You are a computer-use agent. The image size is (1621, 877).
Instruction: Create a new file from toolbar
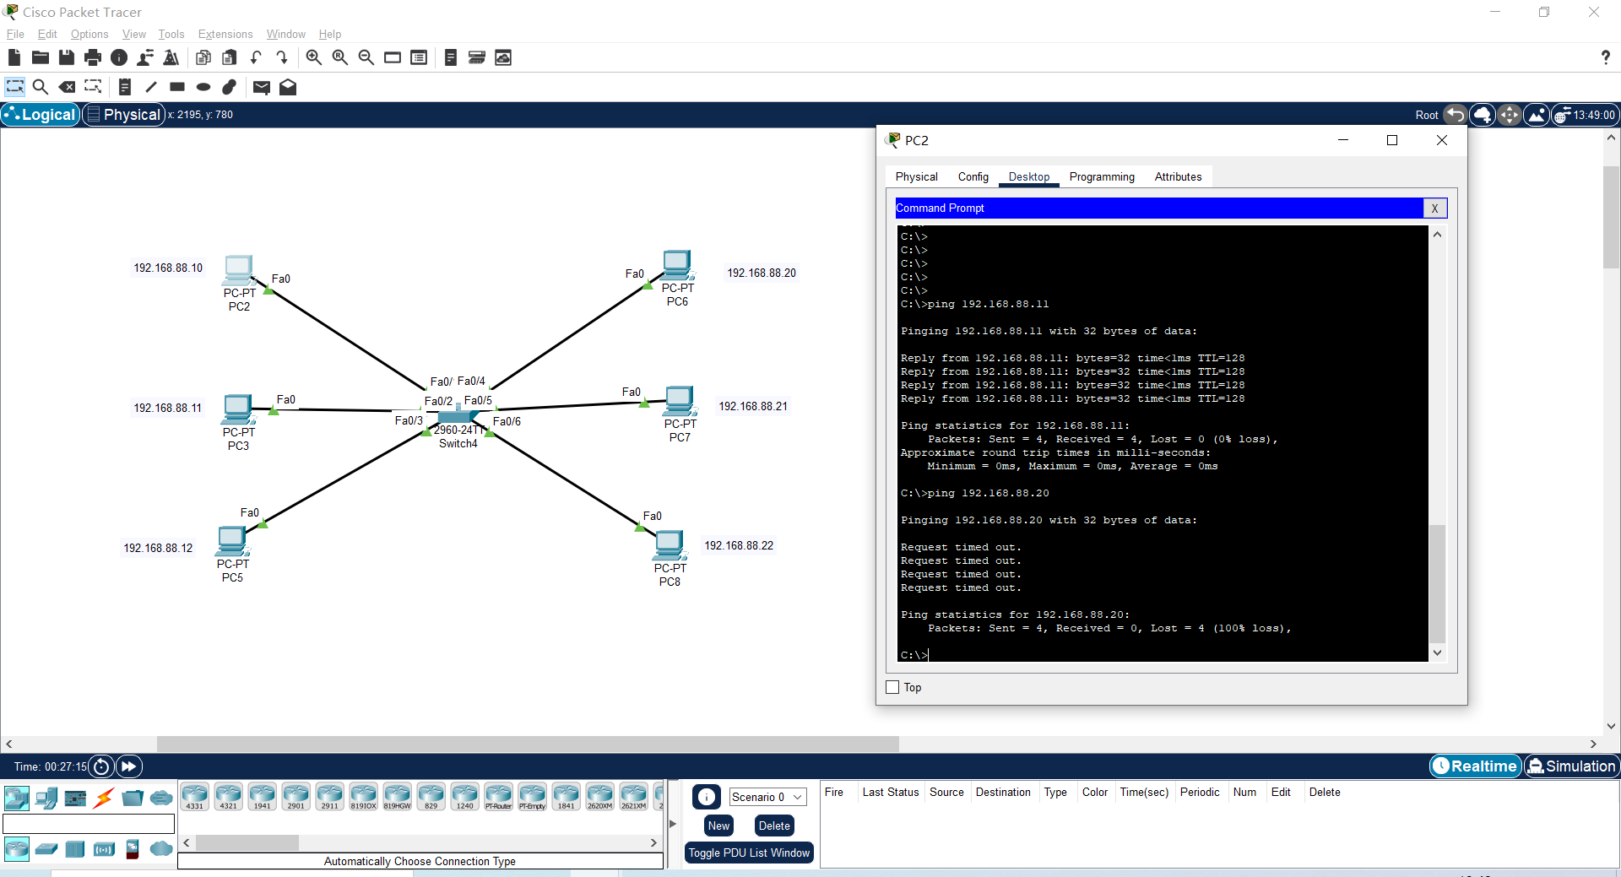[x=14, y=57]
